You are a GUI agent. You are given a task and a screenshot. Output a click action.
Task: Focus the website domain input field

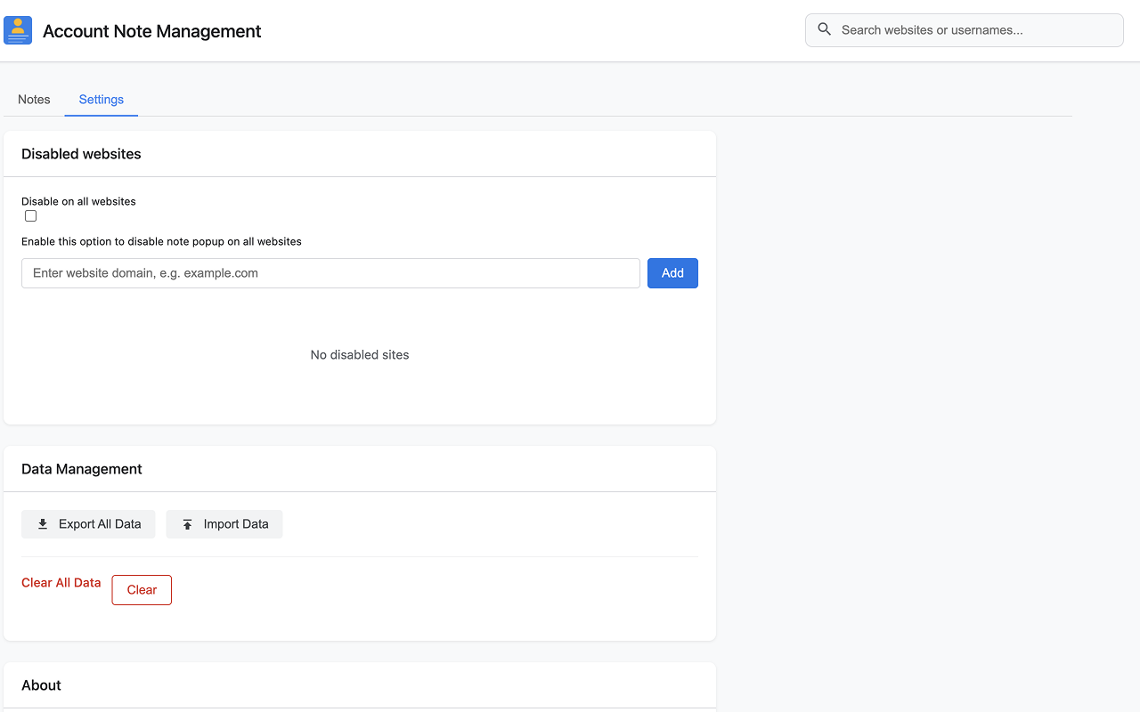pos(330,273)
